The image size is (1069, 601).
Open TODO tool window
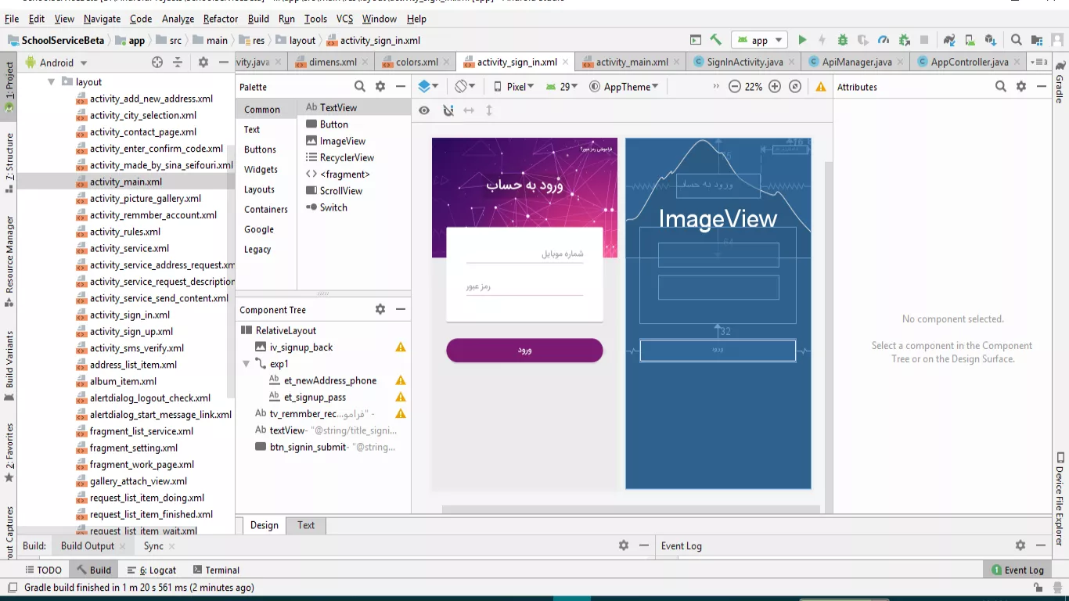tap(43, 570)
